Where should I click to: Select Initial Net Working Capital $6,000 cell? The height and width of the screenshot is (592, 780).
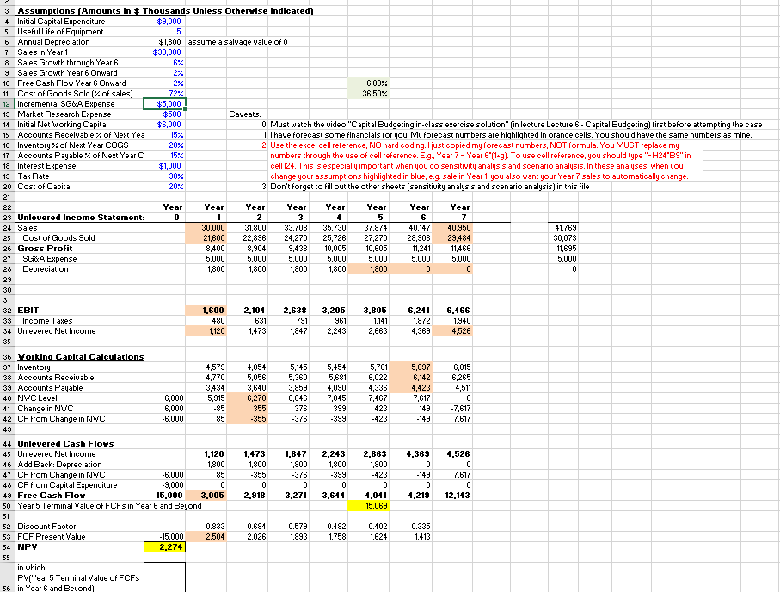pos(164,125)
